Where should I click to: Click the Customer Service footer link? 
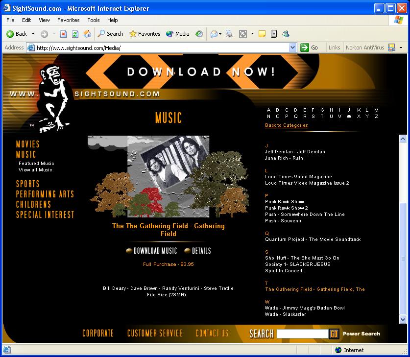(155, 333)
